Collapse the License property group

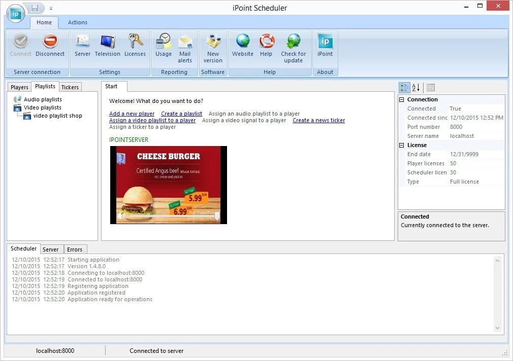(402, 146)
